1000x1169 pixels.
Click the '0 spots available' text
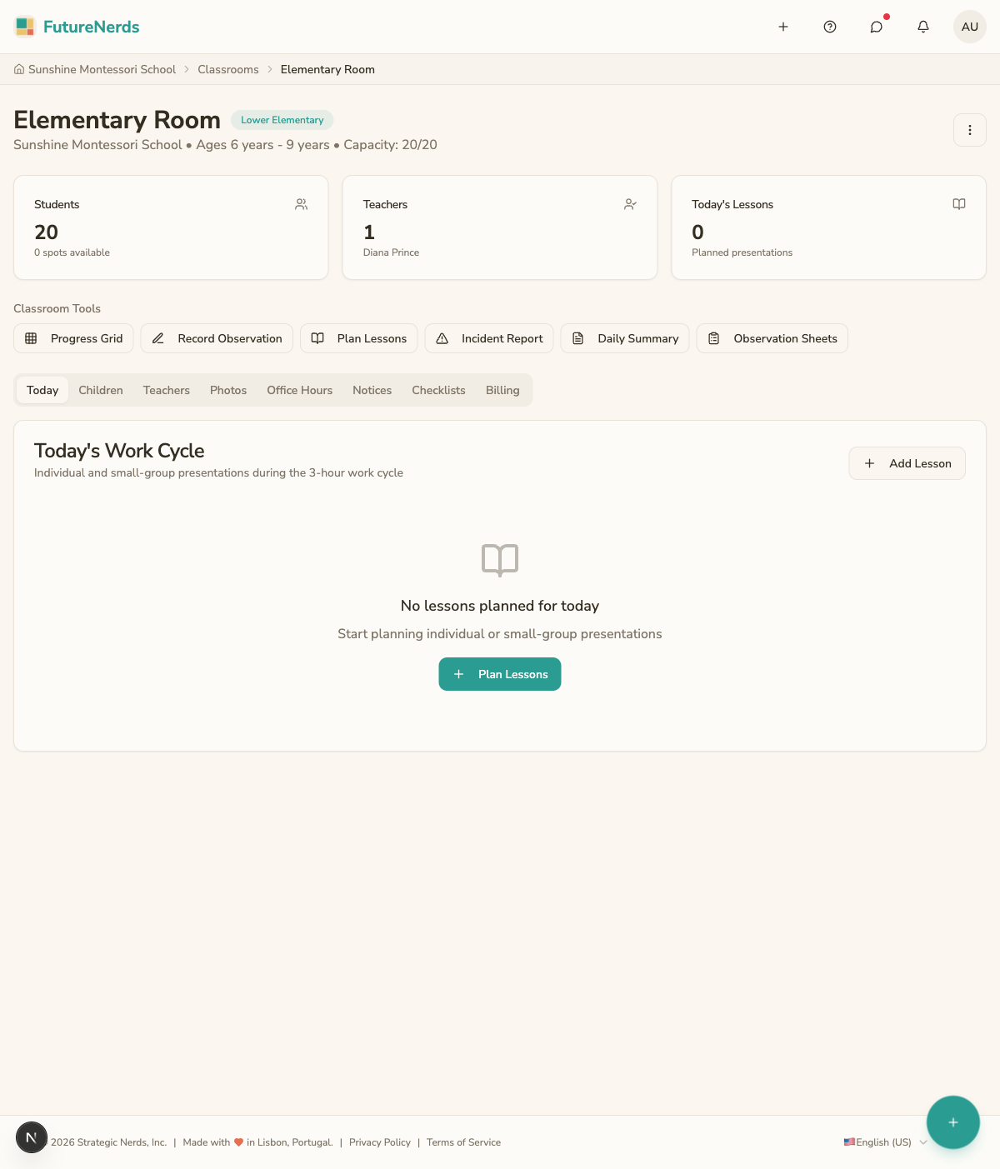coord(72,252)
